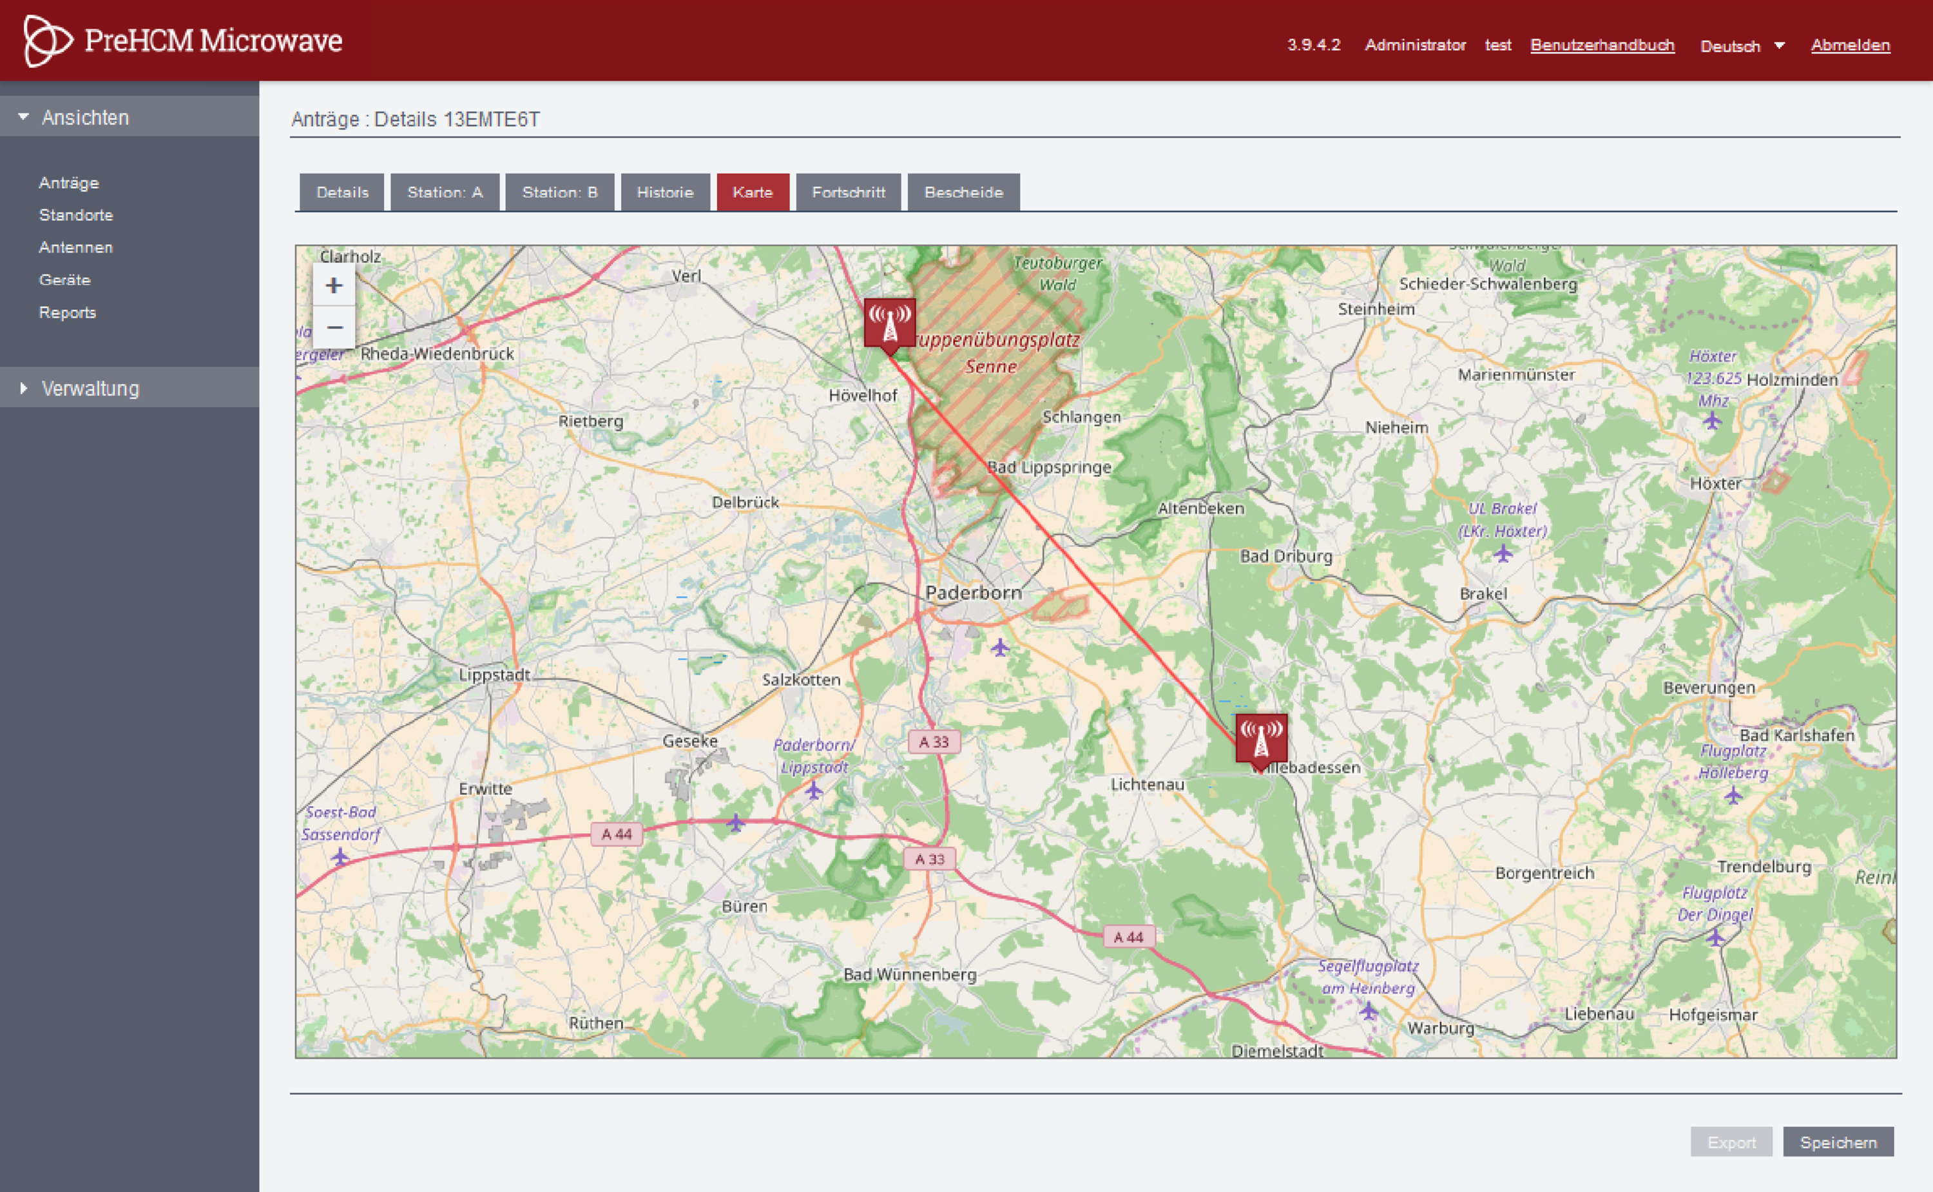Open the Deutsch language dropdown
This screenshot has height=1192, width=1933.
click(1742, 46)
